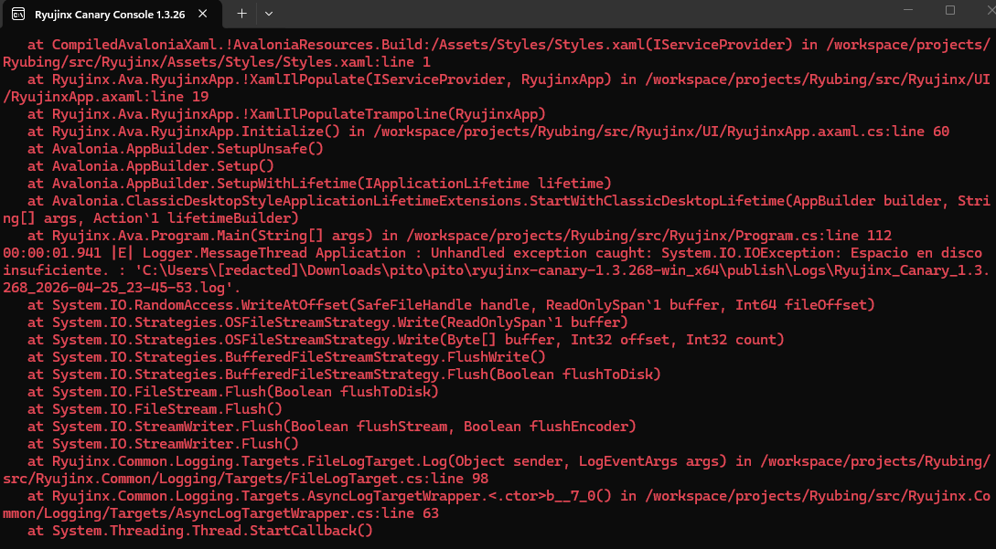The height and width of the screenshot is (549, 996).
Task: Click the 'StreamWriter.Flush(Boolean flushStream' line
Action: [332, 426]
